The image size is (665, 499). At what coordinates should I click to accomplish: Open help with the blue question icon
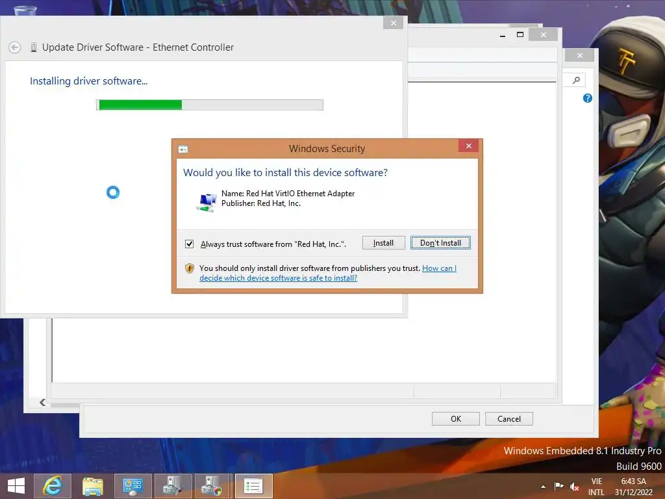pos(587,99)
